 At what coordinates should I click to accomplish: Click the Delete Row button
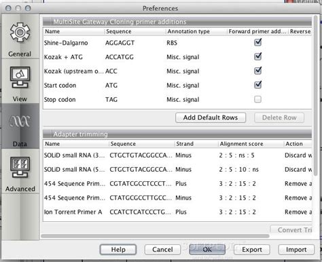[x=279, y=117]
